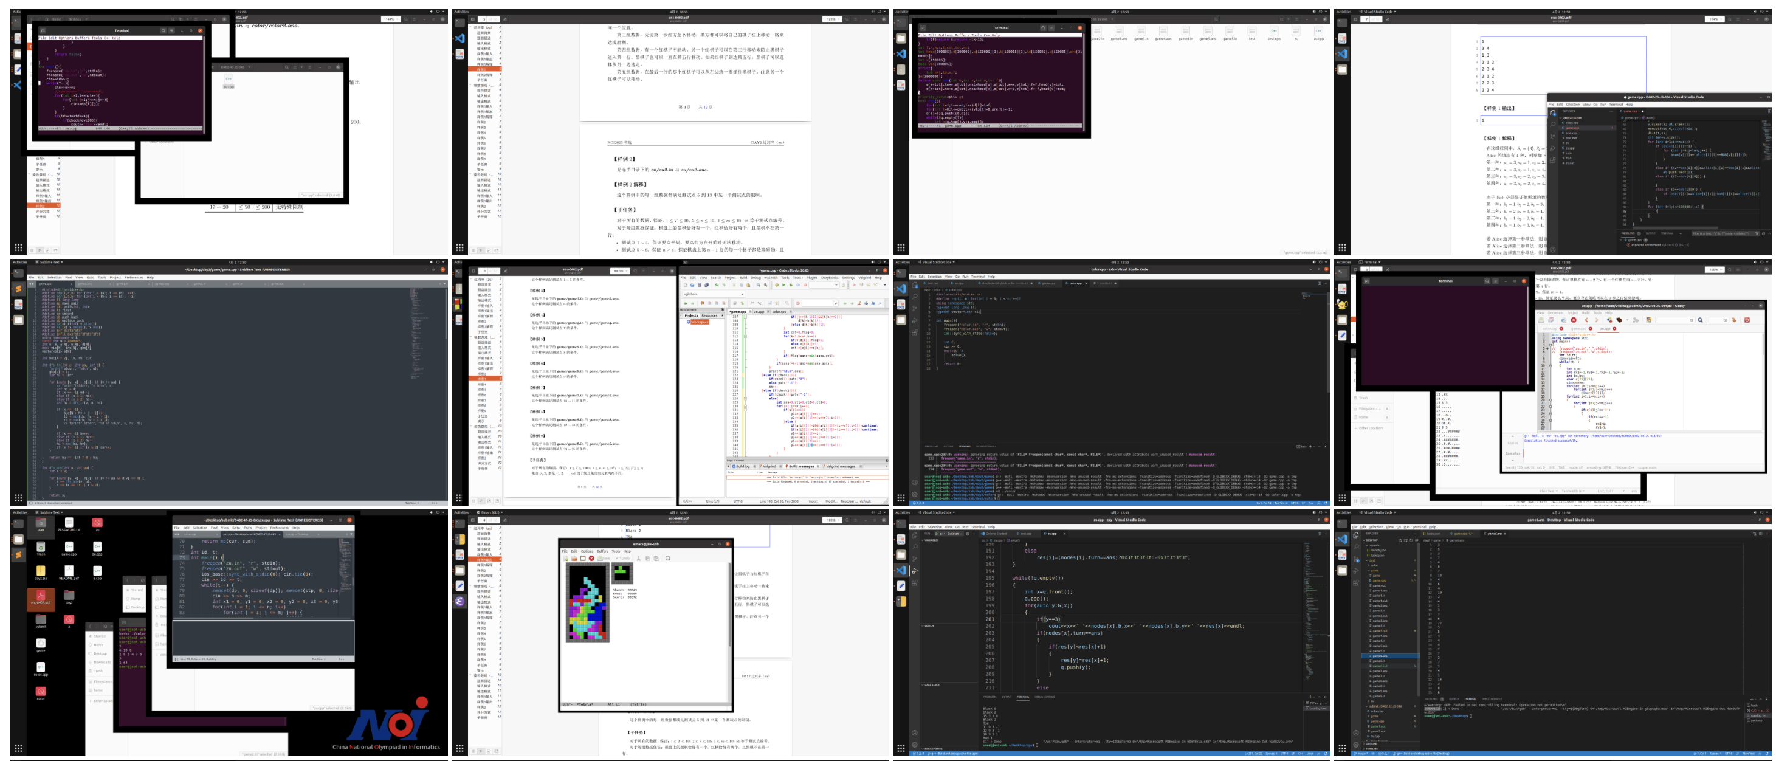Click game6.in file in VS Code explorer
The width and height of the screenshot is (1776, 761).
[1379, 661]
